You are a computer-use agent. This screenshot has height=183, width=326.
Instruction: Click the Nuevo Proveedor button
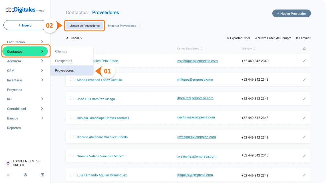291,13
